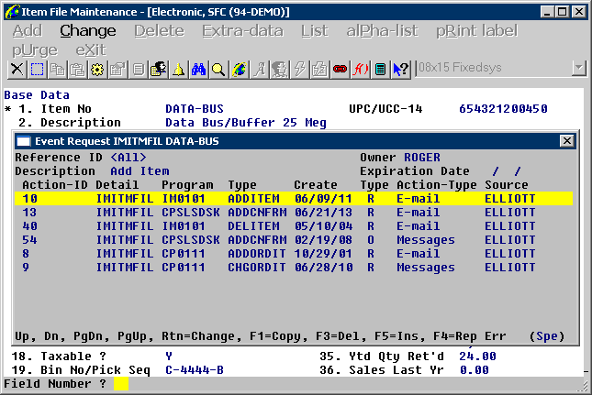Screen dimensions: 592x395
Task: Select the Action-ID 40 DELITEM row
Action: coord(294,226)
